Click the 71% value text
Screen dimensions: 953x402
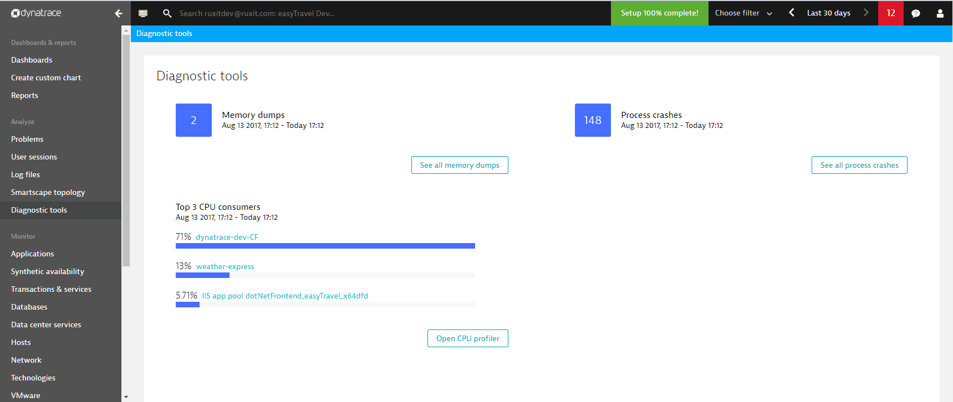pyautogui.click(x=184, y=236)
